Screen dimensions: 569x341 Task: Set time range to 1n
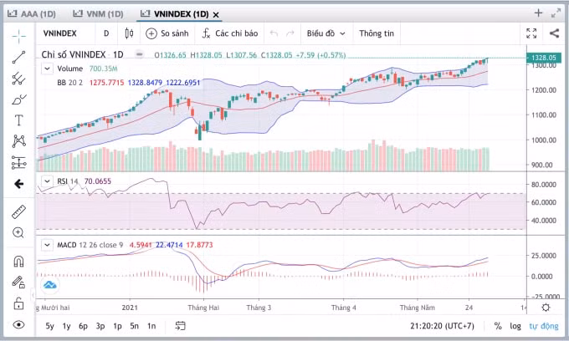point(151,326)
